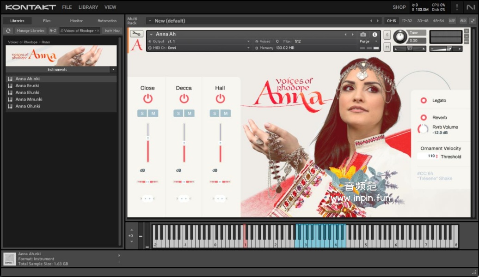Click the Tune knob

click(x=400, y=36)
